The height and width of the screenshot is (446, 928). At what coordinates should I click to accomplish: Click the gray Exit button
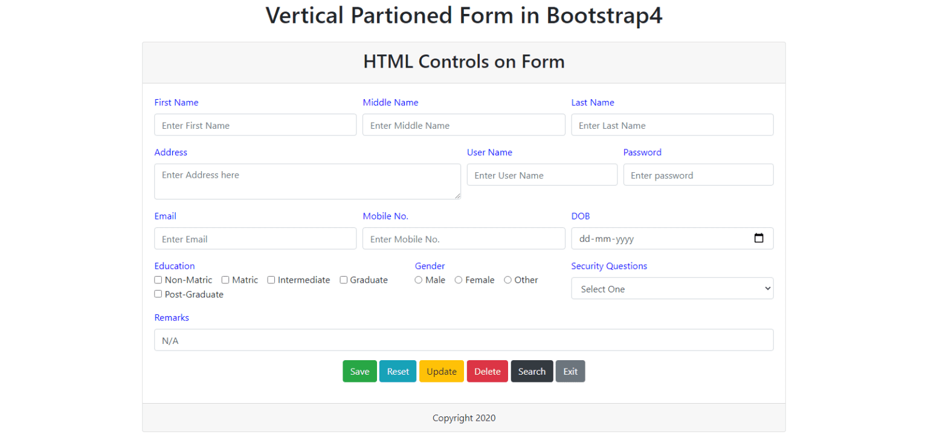pos(570,371)
